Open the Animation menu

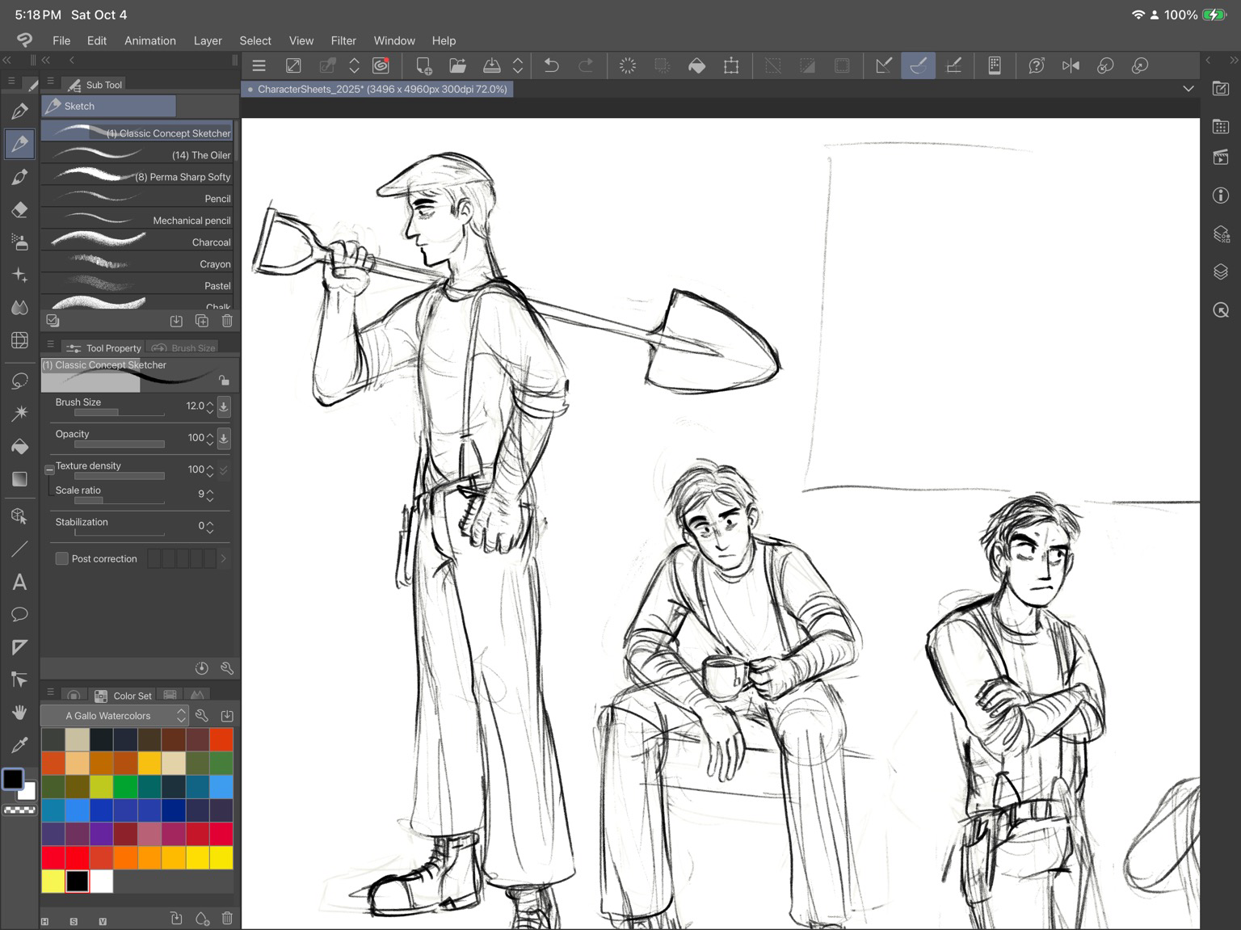pyautogui.click(x=149, y=40)
